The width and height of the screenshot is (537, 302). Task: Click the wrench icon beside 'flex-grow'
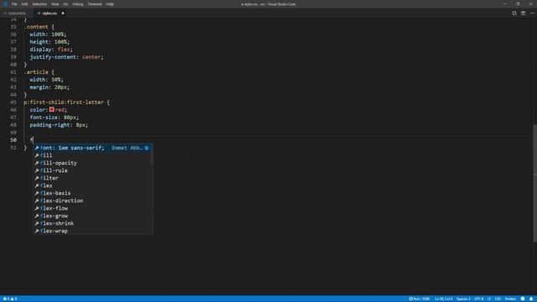(37, 216)
